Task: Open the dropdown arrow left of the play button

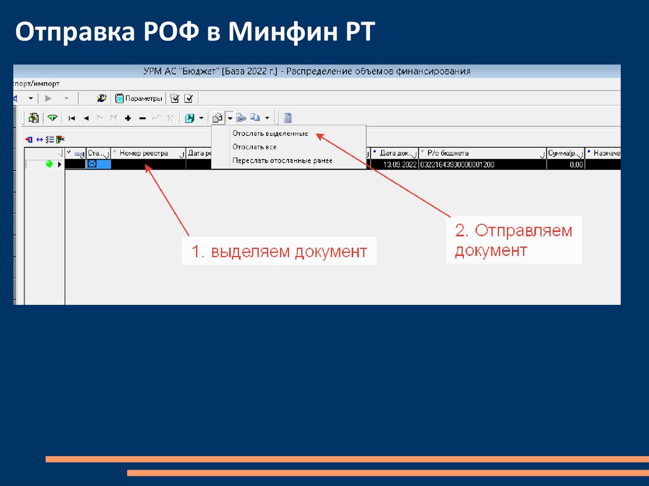Action: point(30,98)
